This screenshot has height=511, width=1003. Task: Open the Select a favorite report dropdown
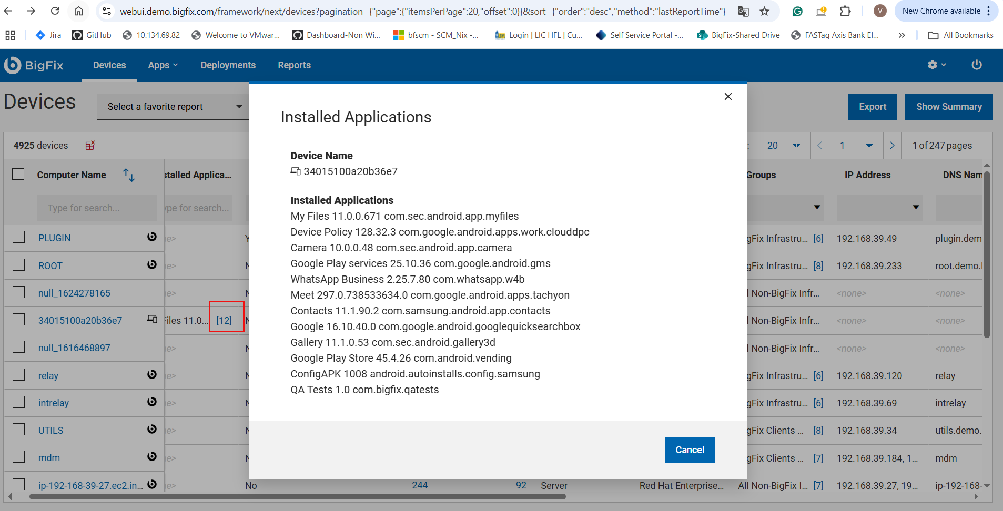pos(174,107)
